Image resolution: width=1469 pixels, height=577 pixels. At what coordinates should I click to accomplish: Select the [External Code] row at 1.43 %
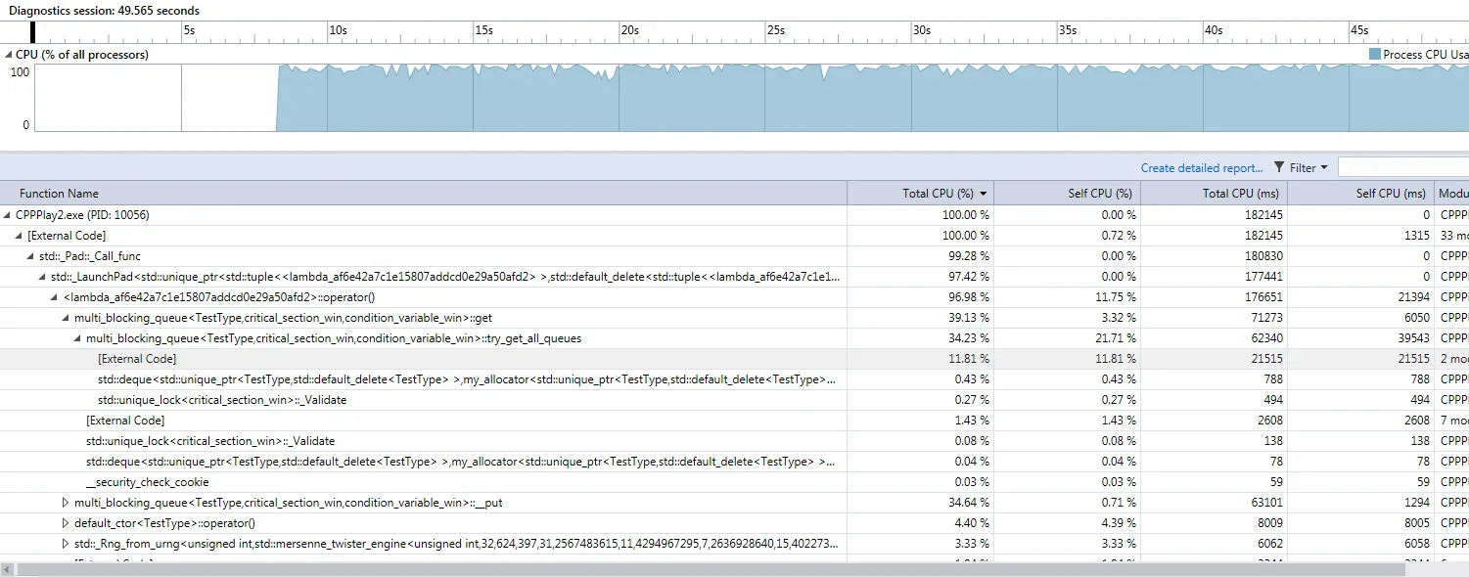point(734,421)
